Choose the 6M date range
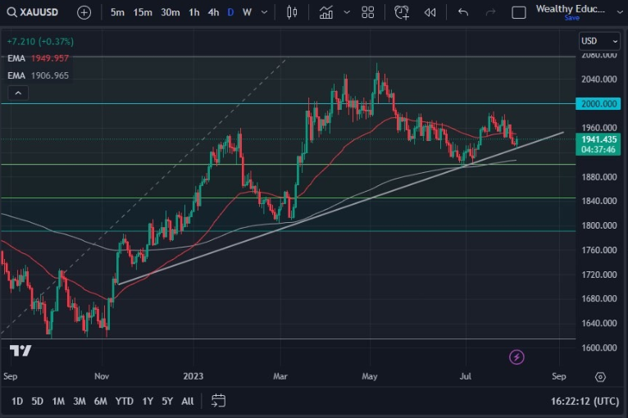Screen dimensions: 628x418 coord(100,401)
